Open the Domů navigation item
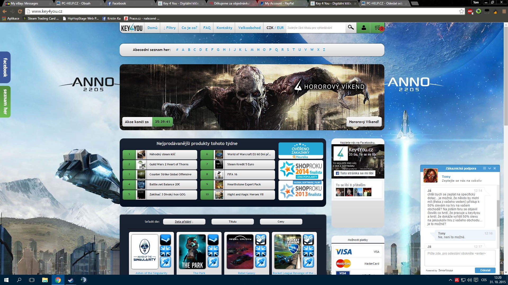Viewport: 508px width, 285px height. 152,28
